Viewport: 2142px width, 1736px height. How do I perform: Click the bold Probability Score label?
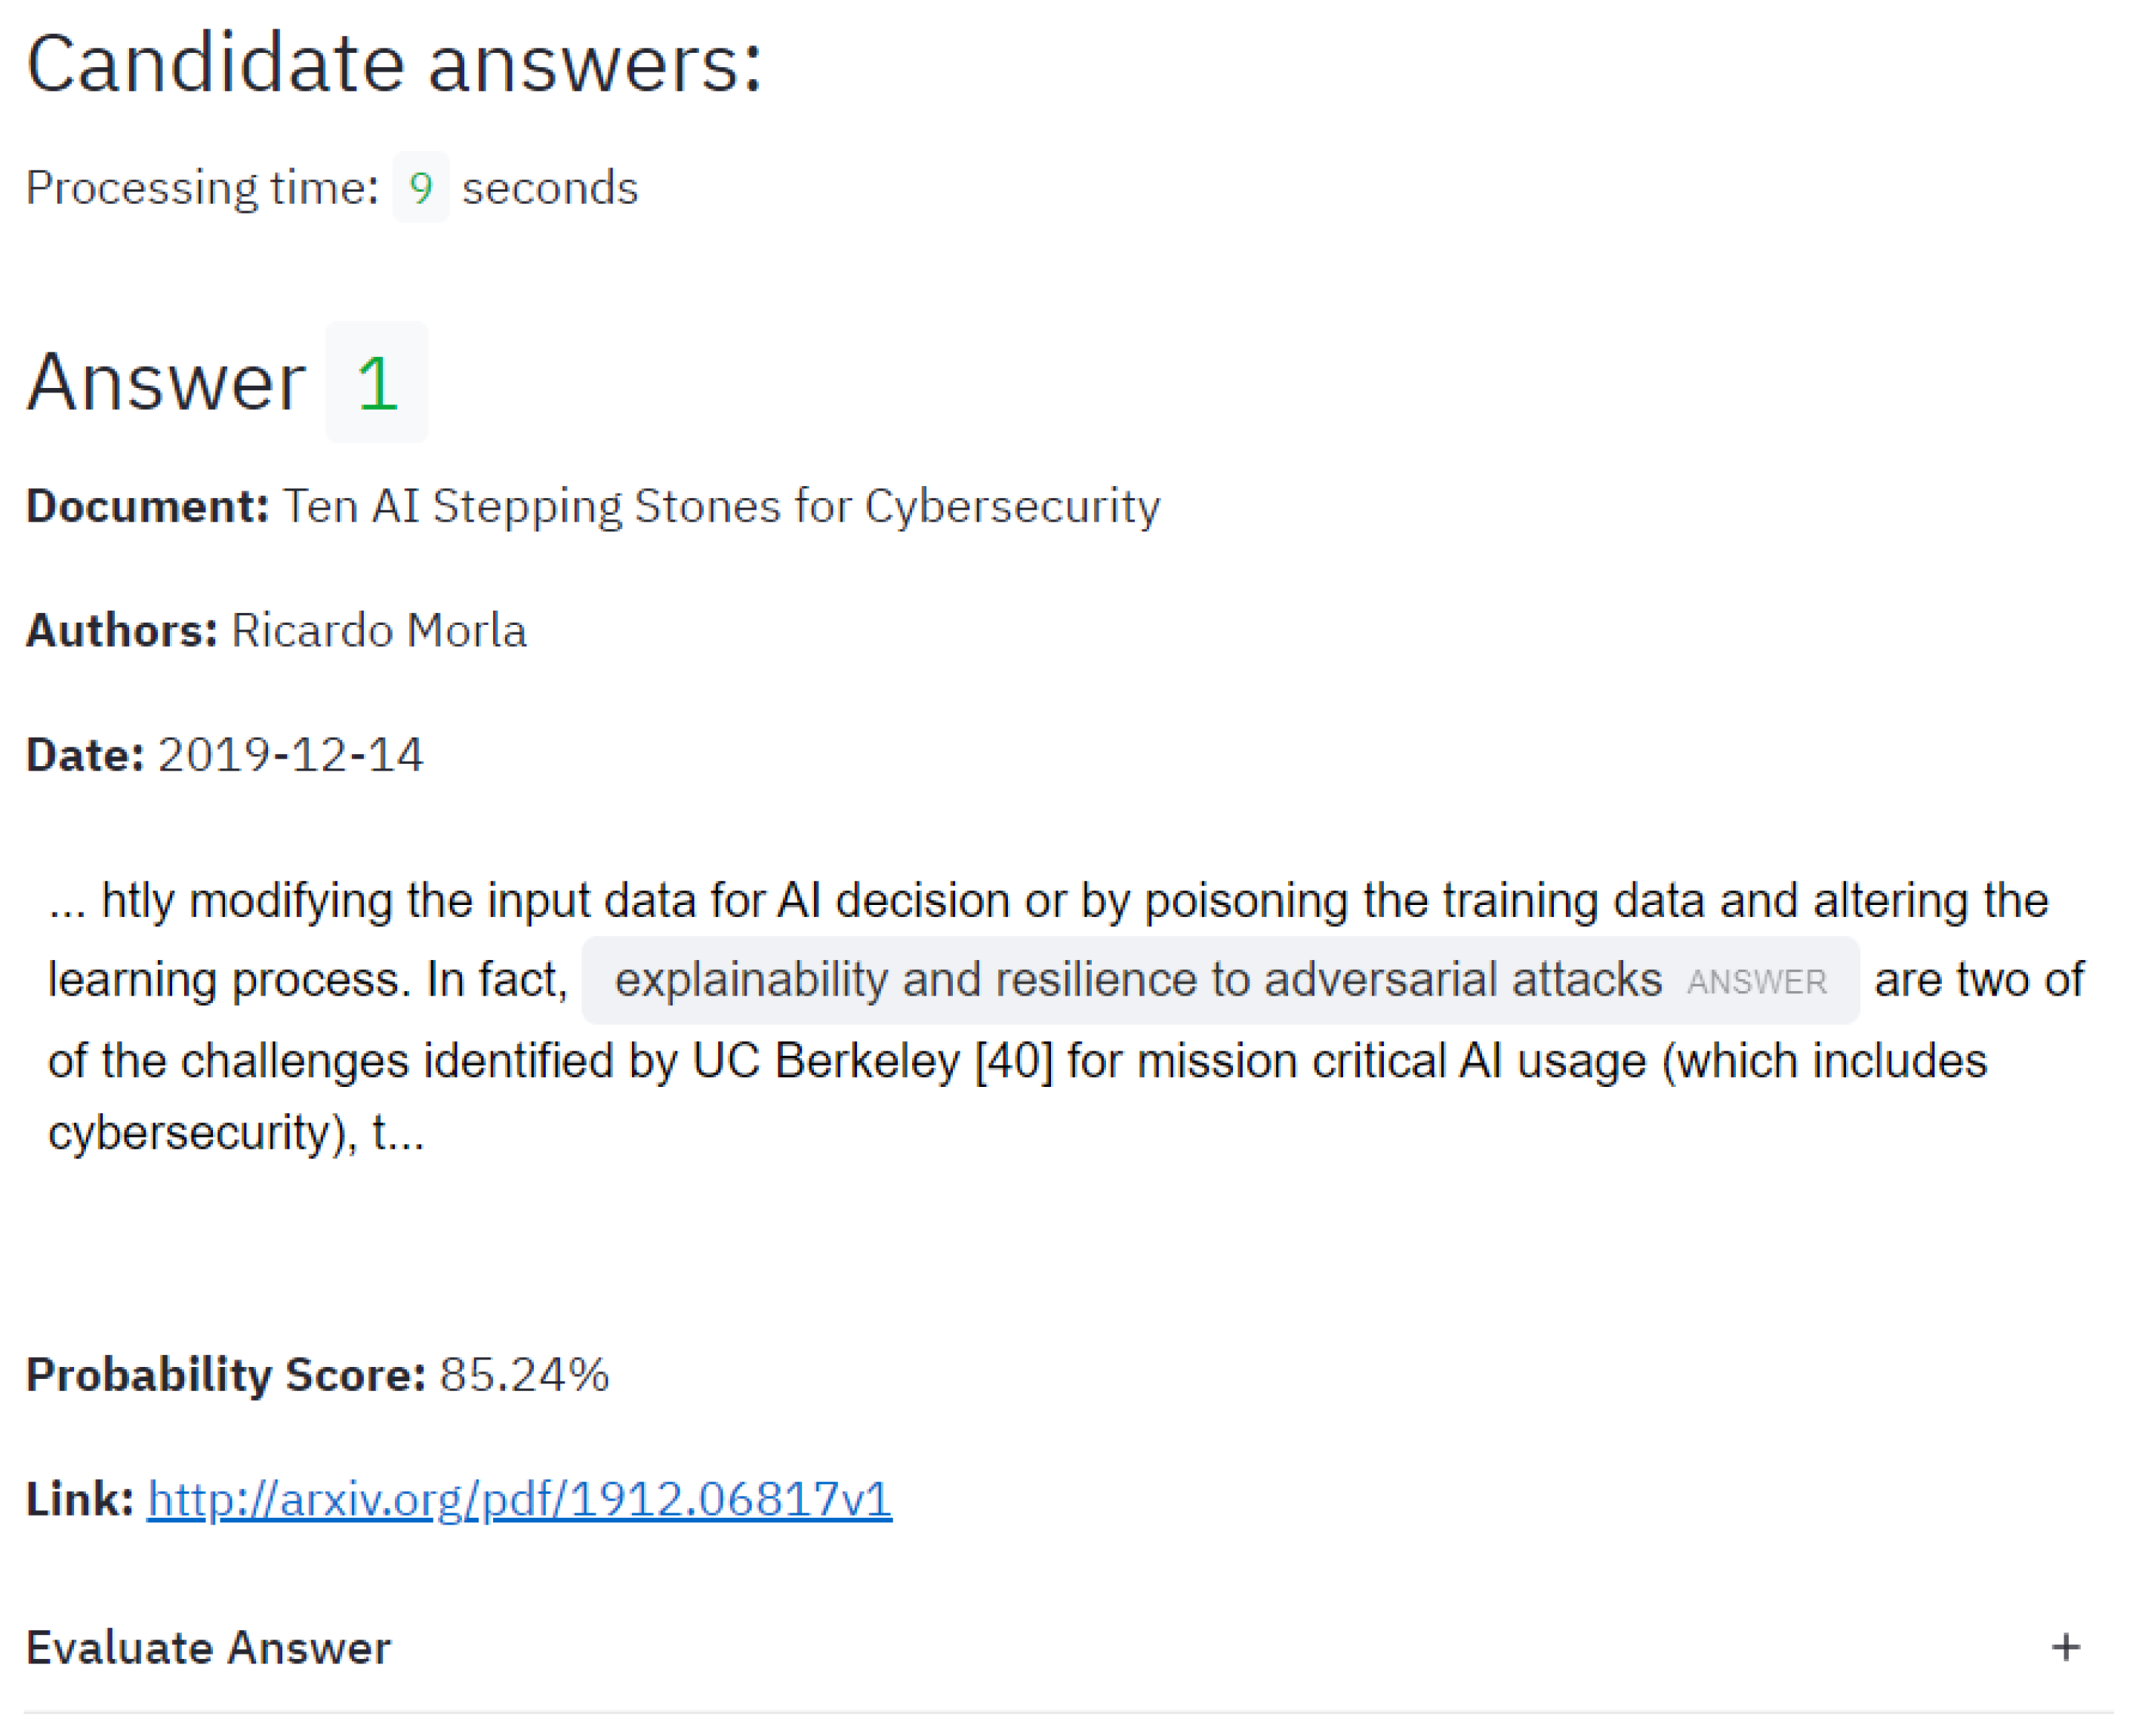(226, 1375)
